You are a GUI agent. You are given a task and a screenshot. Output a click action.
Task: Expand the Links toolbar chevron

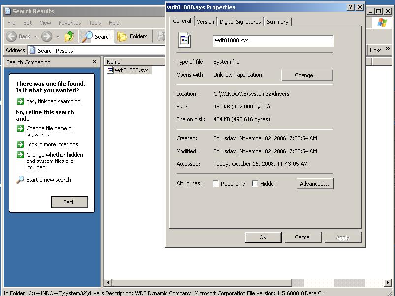tap(388, 49)
